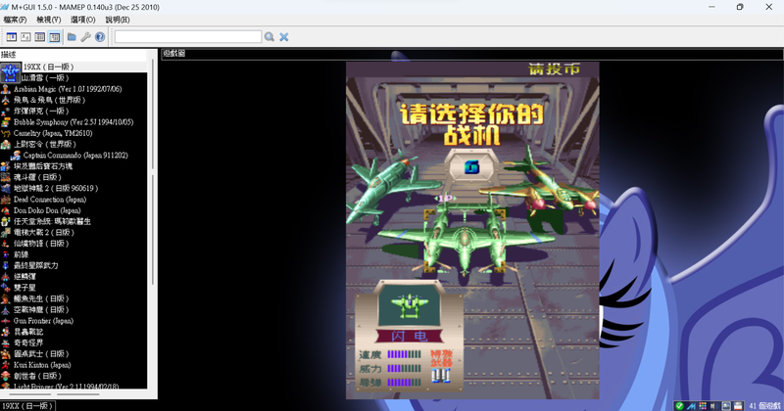Select 地獄神龍 2 (日版 960619) entry
784x411 pixels.
(56, 188)
